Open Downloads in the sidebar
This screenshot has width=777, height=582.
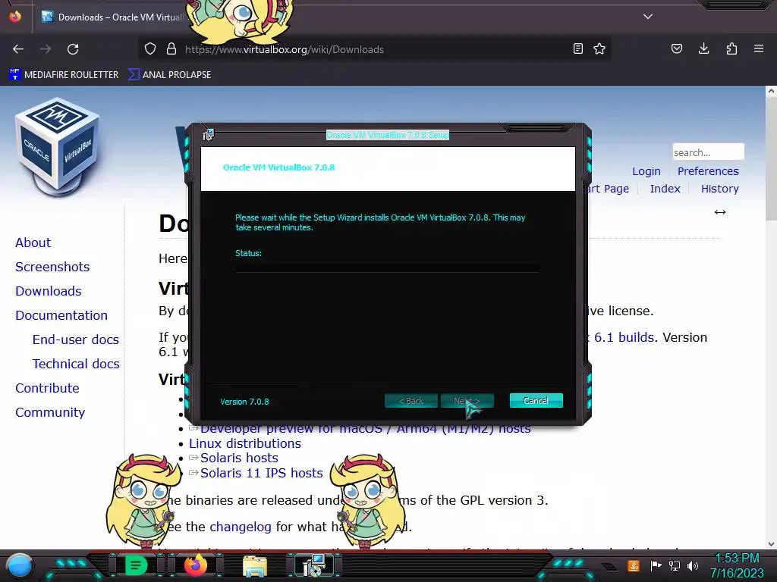49,291
